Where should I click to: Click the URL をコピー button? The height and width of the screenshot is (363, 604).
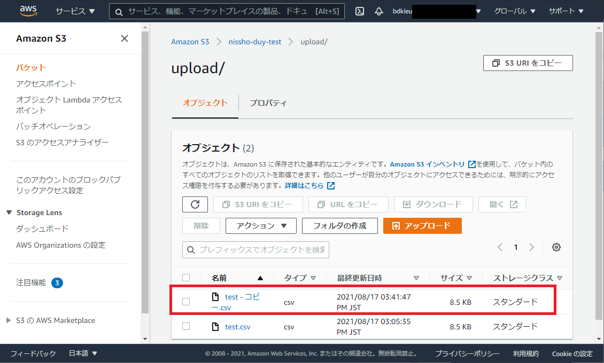[x=348, y=204]
